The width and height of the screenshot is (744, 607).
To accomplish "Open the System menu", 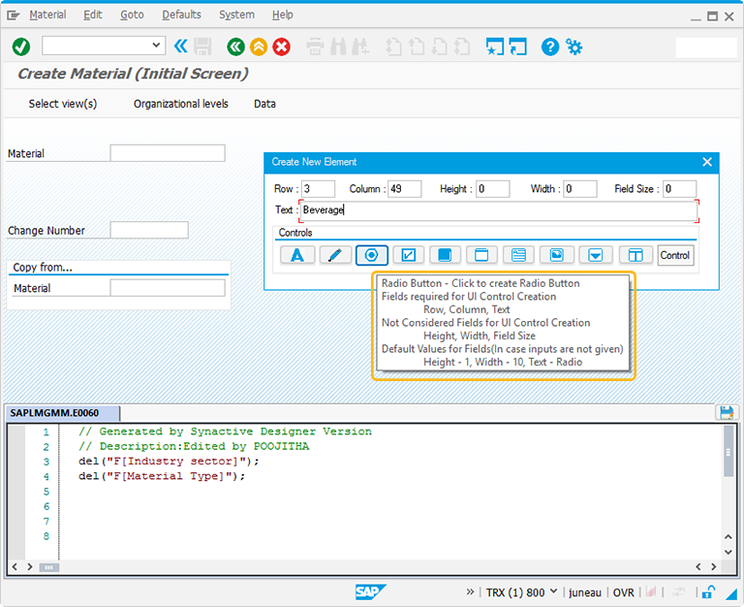I will pyautogui.click(x=236, y=15).
